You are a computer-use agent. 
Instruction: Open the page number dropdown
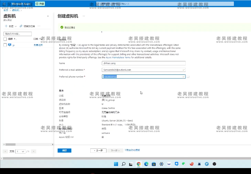coord(20,151)
